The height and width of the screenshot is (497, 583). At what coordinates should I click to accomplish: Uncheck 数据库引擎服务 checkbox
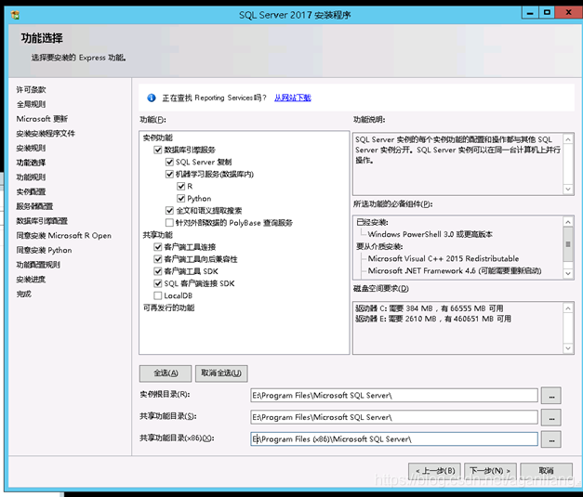(x=158, y=150)
